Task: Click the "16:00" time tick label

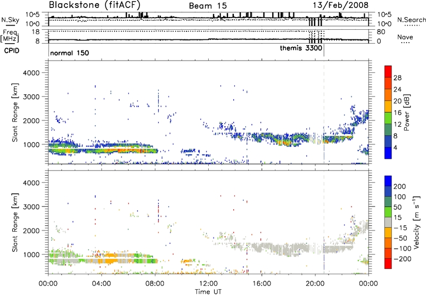Action: point(261,284)
